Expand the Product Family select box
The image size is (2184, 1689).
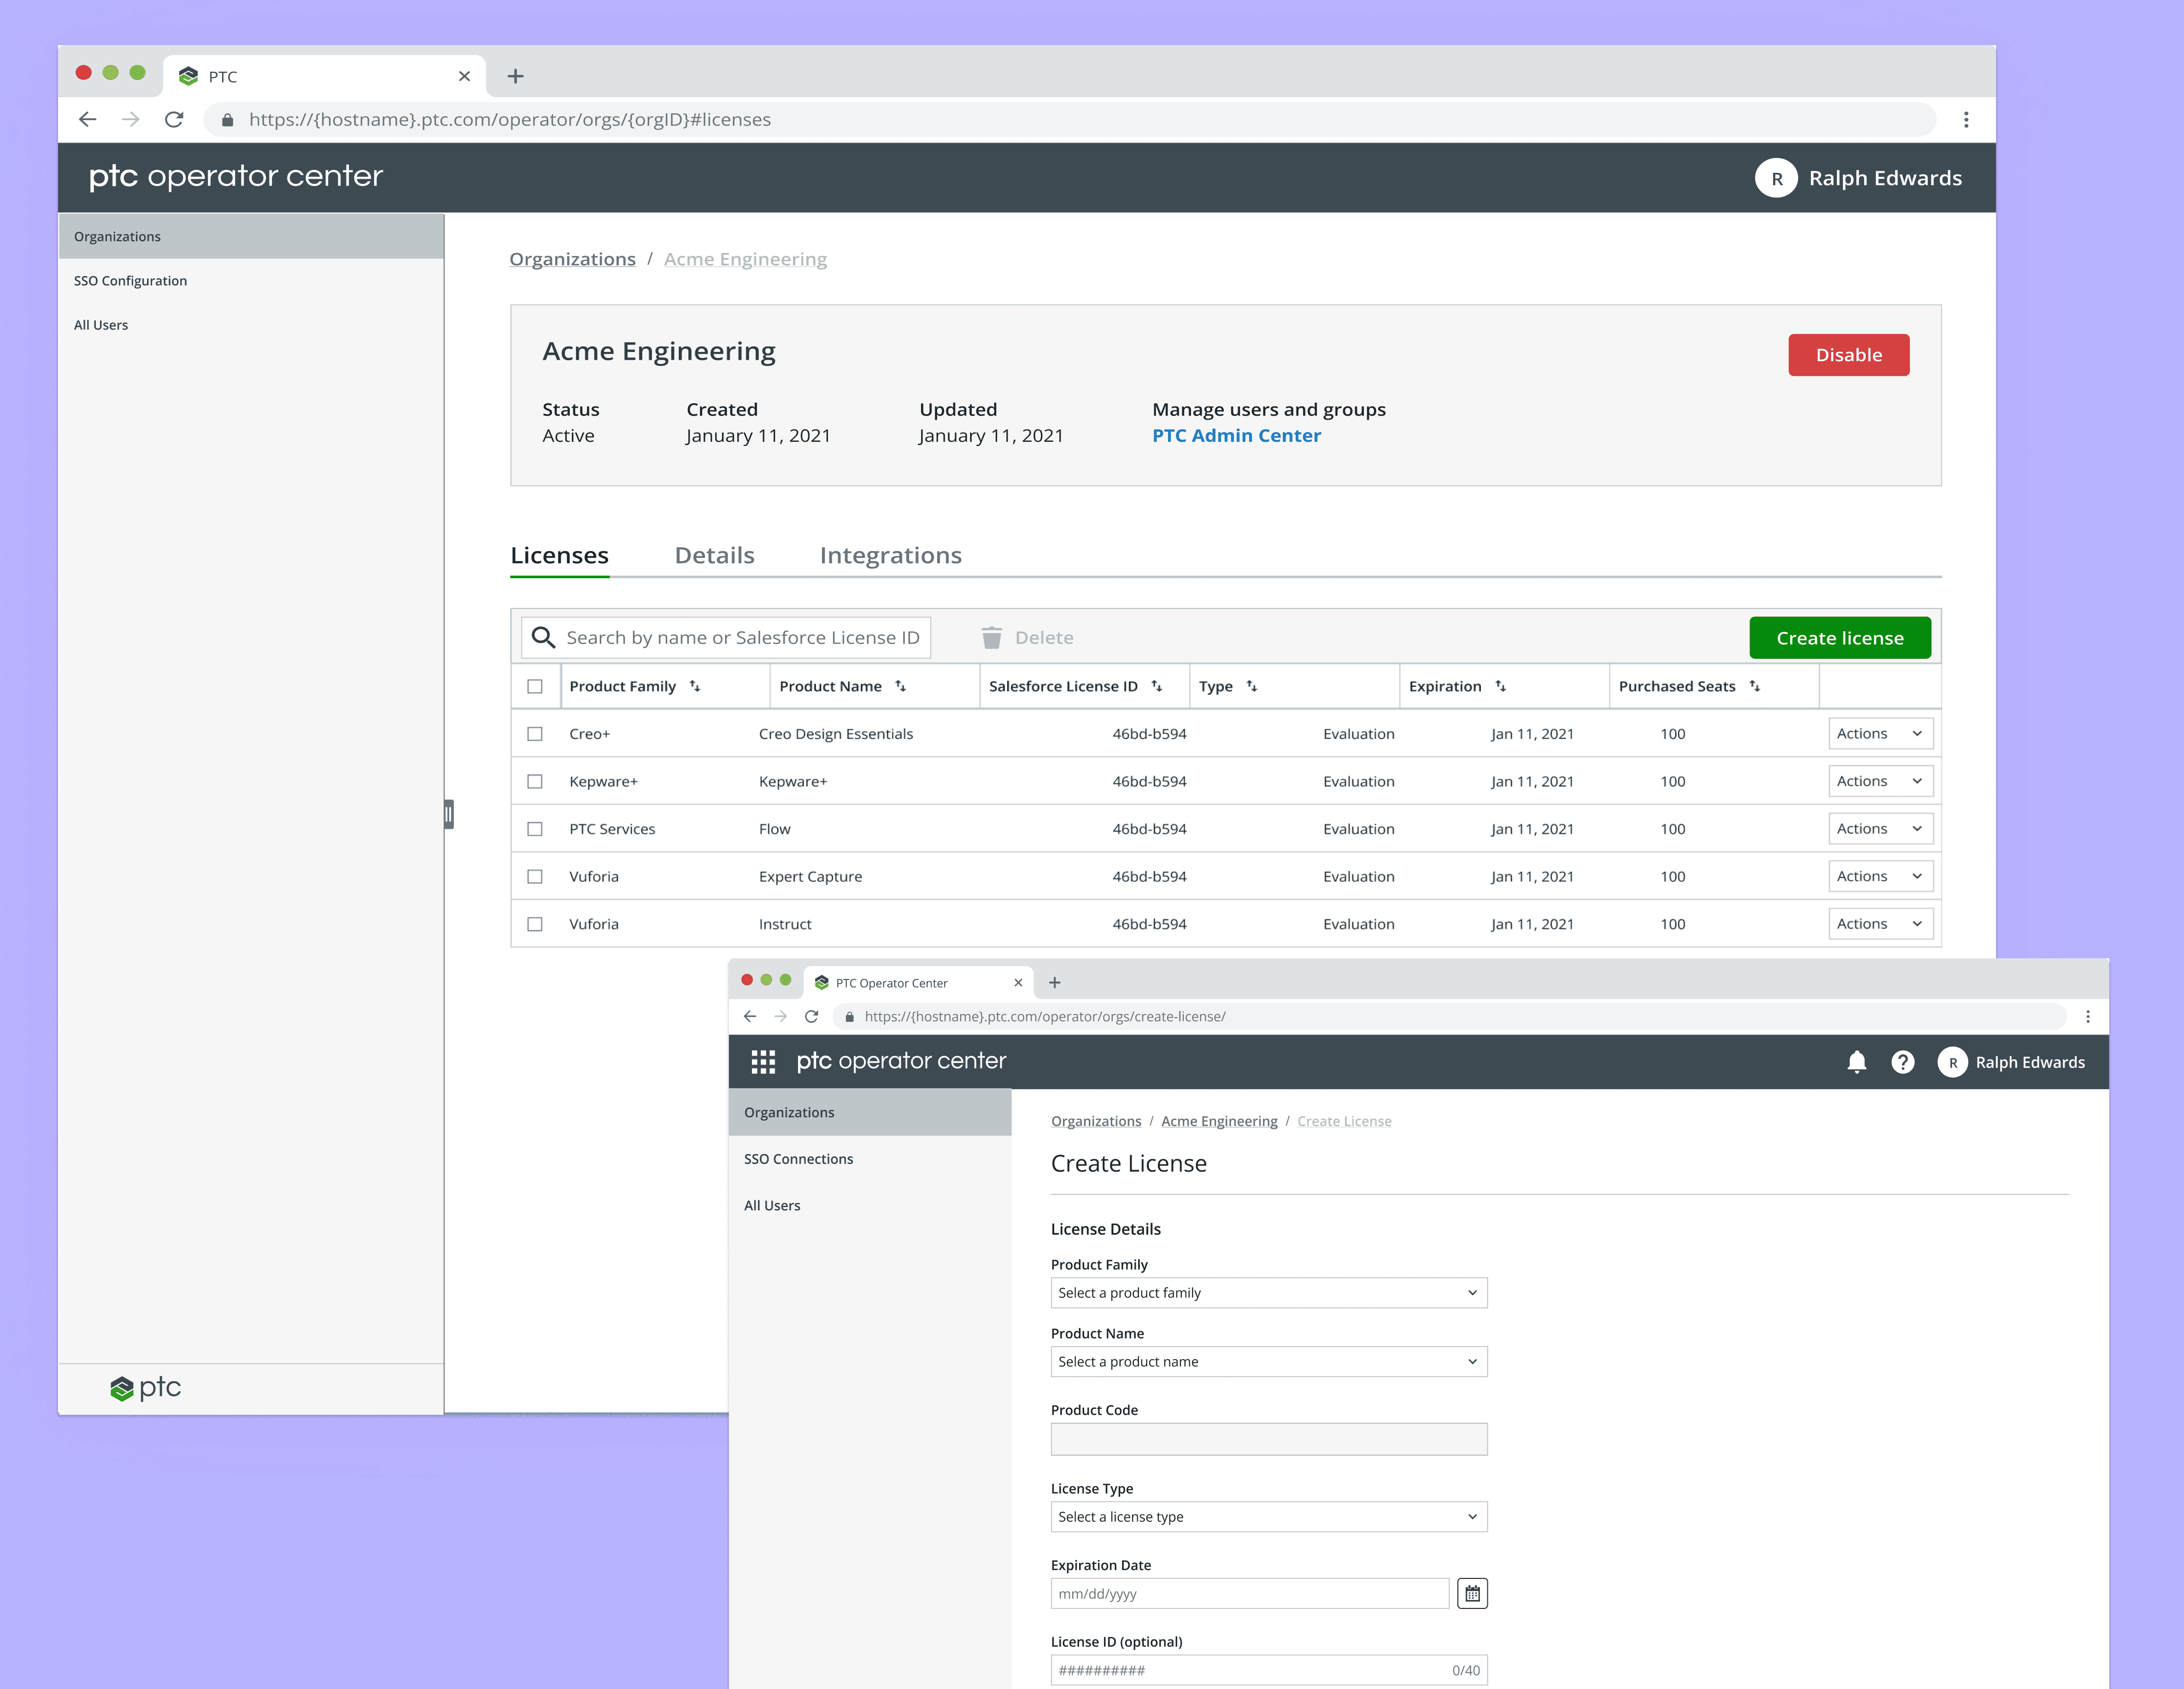(x=1268, y=1293)
